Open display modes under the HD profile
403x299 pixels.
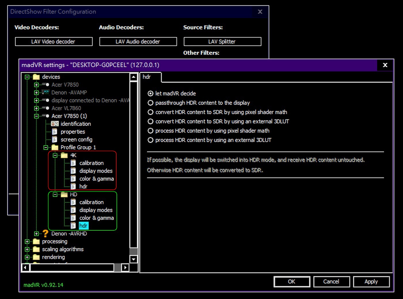(x=96, y=210)
